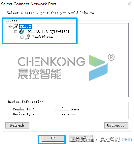Select the BackPlane port entry

click(x=43, y=37)
